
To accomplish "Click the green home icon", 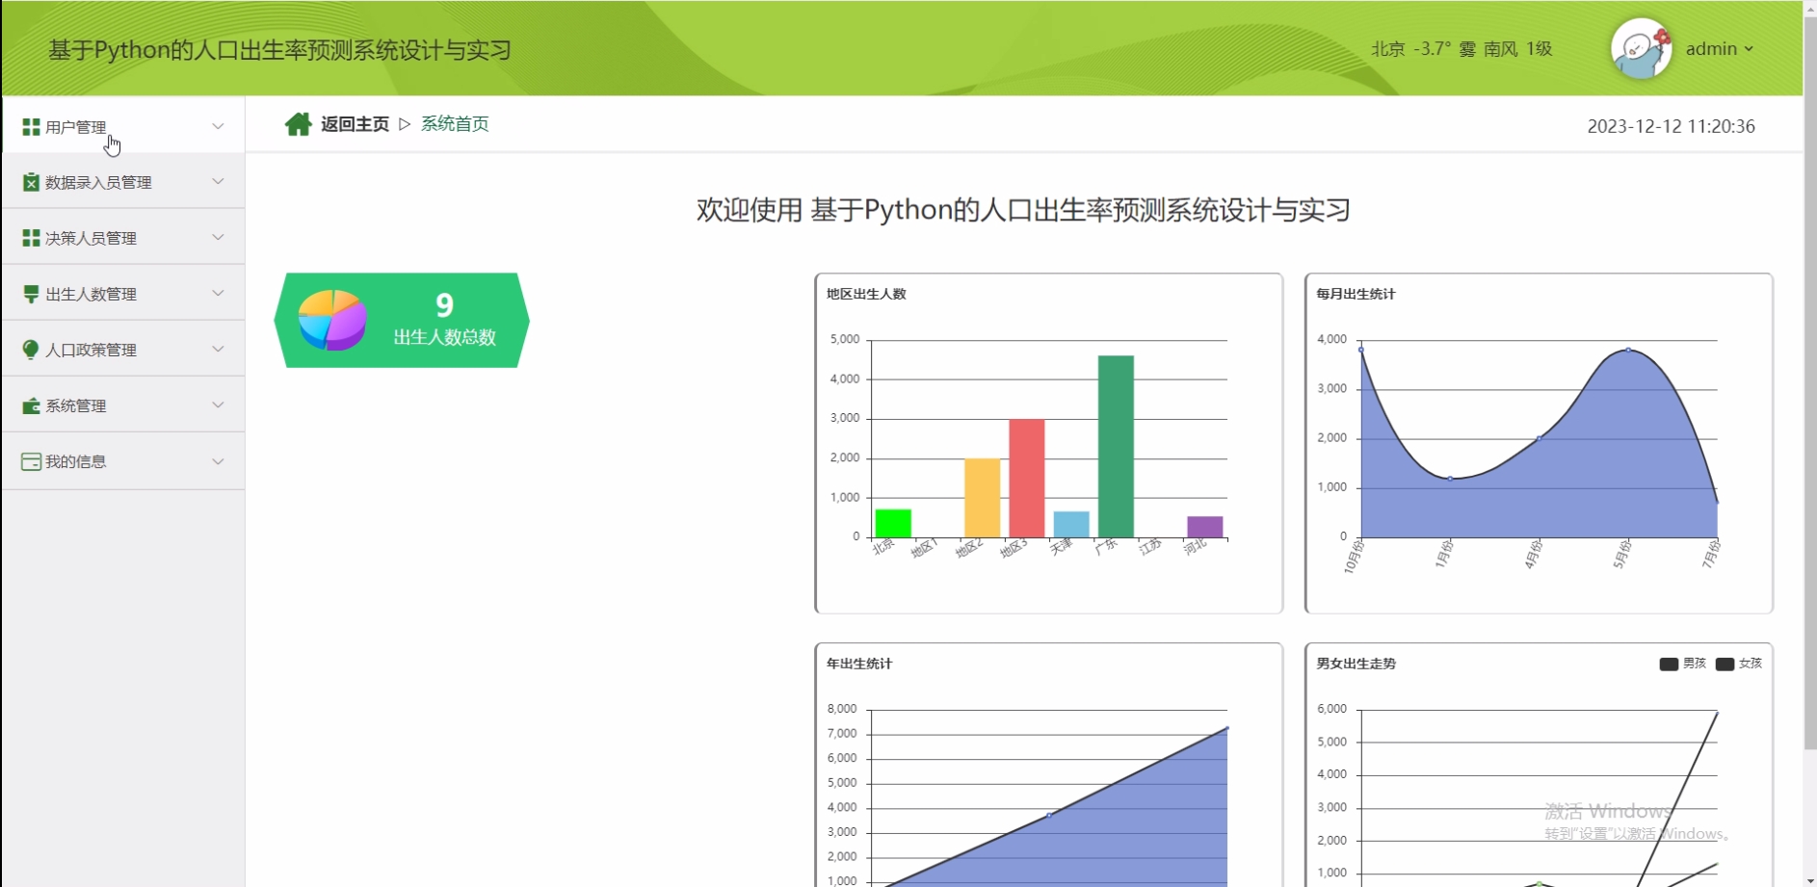I will click(299, 124).
